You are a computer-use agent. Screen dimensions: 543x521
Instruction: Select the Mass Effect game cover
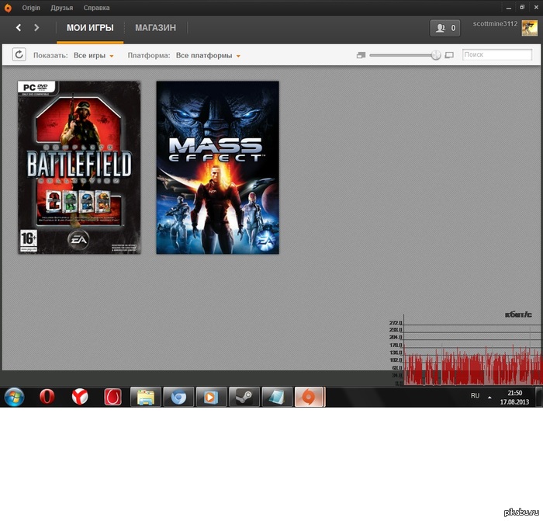point(217,168)
